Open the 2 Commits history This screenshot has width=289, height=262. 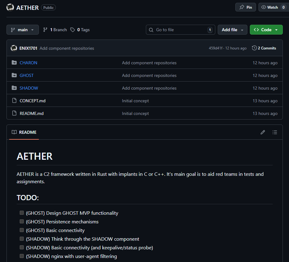point(264,48)
